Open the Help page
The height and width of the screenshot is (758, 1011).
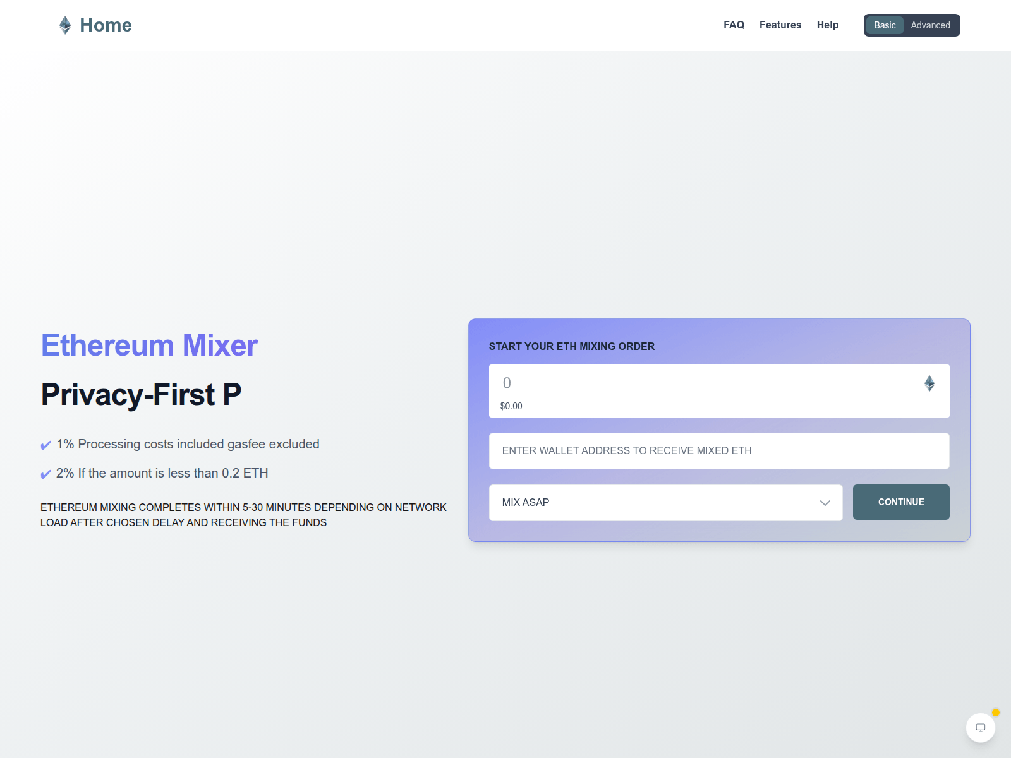pos(828,25)
